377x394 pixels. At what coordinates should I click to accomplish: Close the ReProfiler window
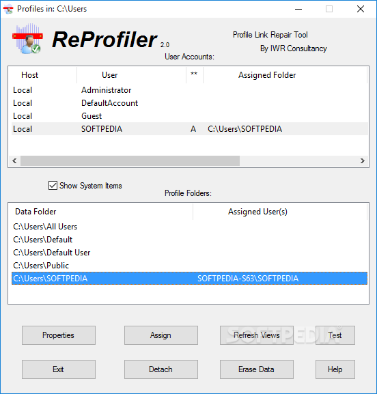361,9
